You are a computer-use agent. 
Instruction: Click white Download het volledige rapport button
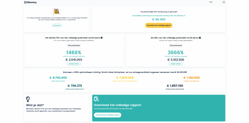click(x=107, y=115)
